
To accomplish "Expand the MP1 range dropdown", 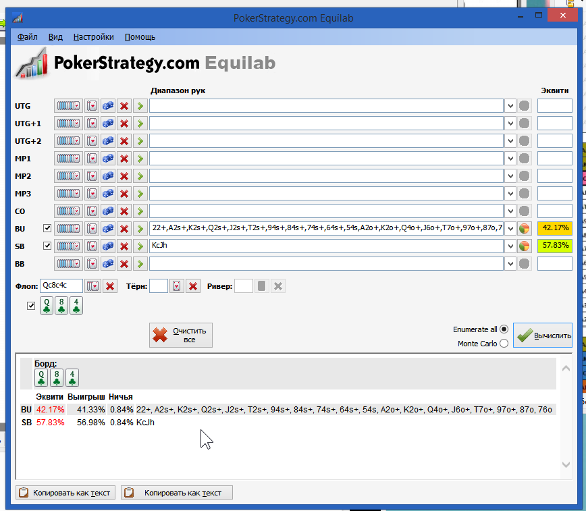I will click(510, 159).
